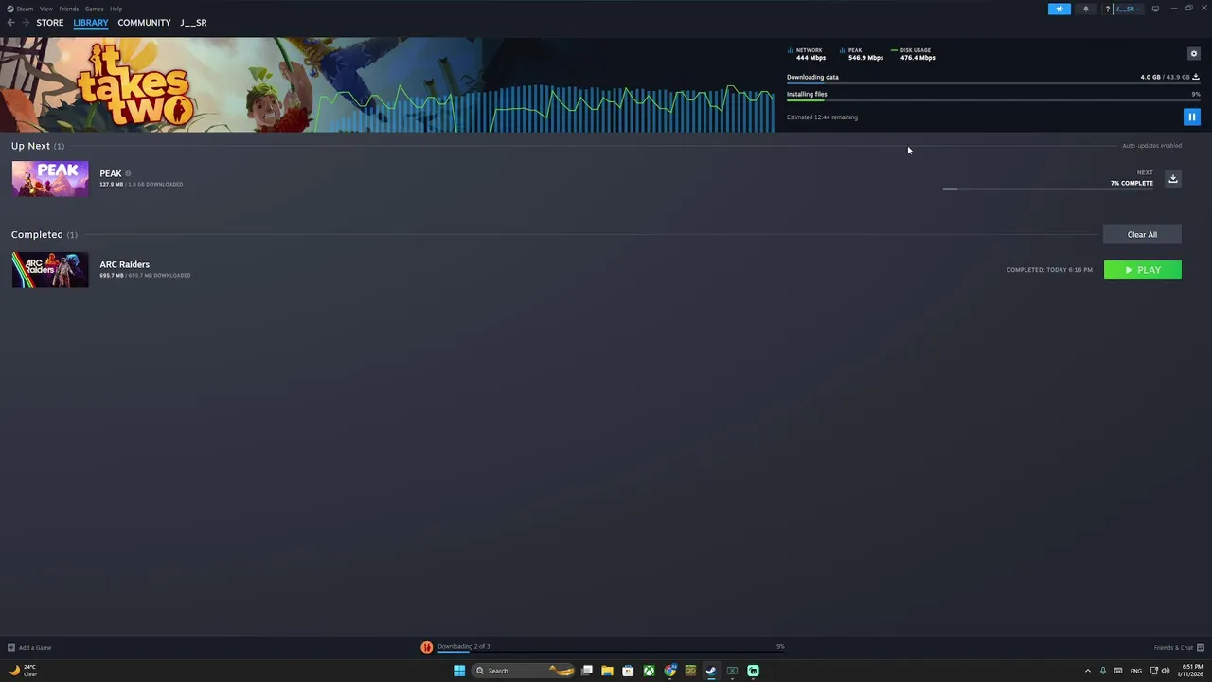Screen dimensions: 1212x682
Task: Click the PEAK 7% complete progress bar
Action: tap(1048, 189)
